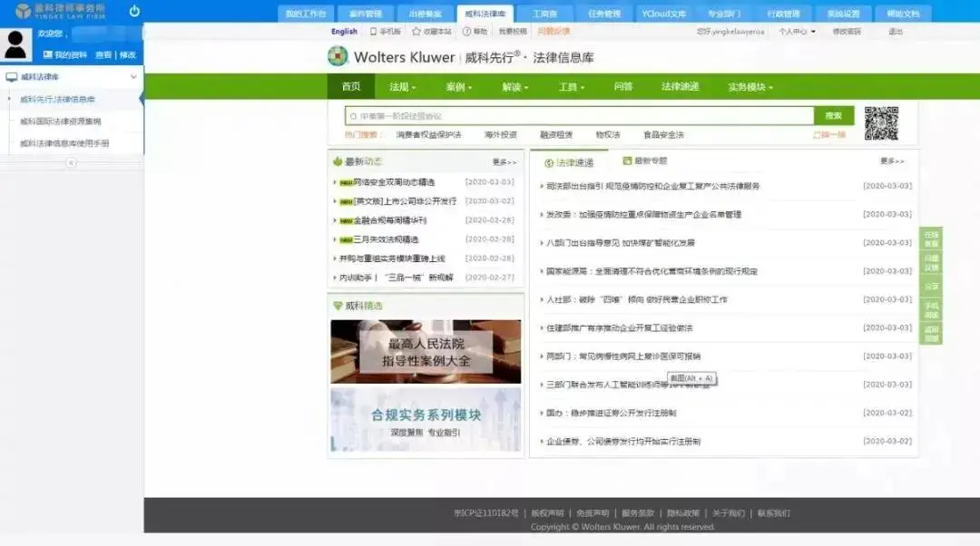Search hot term 消费者权益保护法
Viewport: 980px width, 546px height.
(x=428, y=135)
